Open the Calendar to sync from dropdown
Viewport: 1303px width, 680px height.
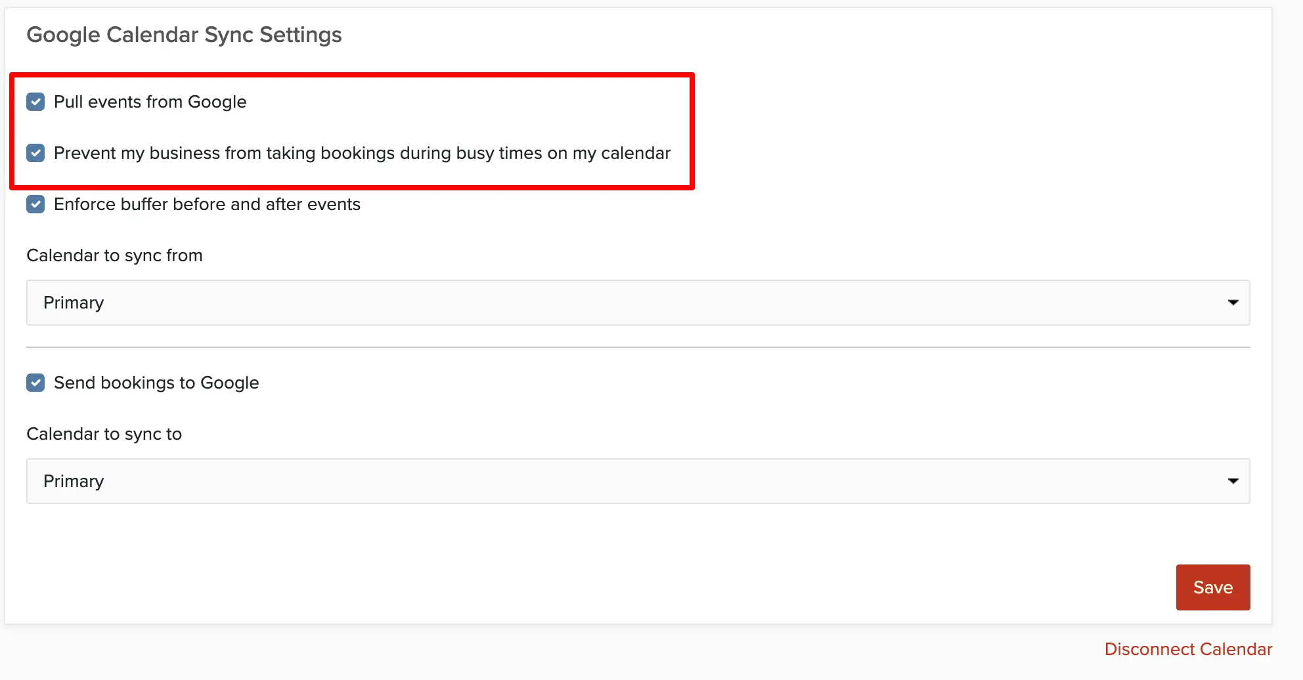coord(638,303)
